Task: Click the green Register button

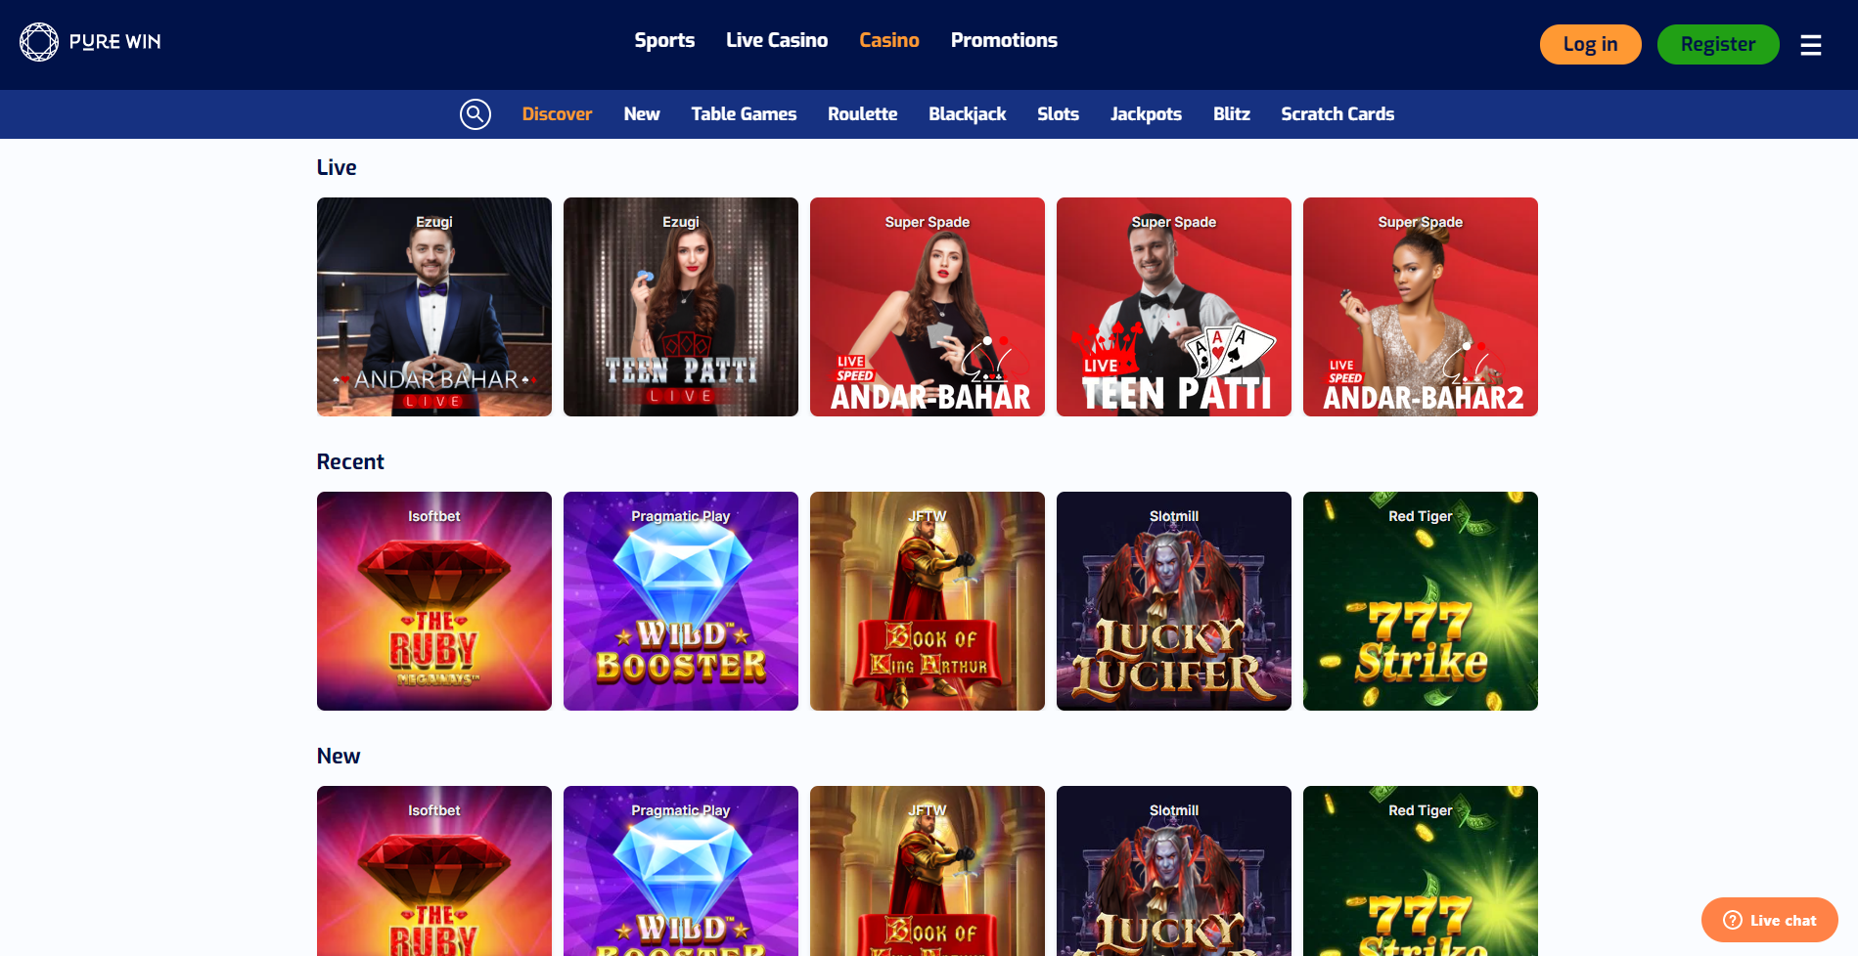Action: [1718, 44]
